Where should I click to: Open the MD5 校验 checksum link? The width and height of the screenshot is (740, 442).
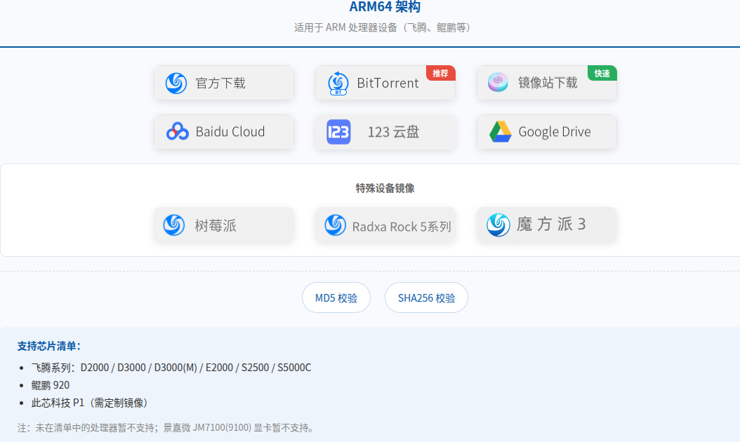[x=336, y=297]
